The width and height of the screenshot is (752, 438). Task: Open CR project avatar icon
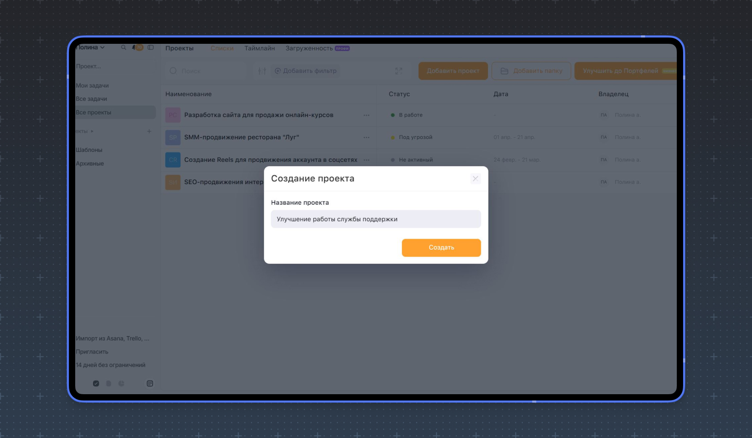pyautogui.click(x=173, y=160)
